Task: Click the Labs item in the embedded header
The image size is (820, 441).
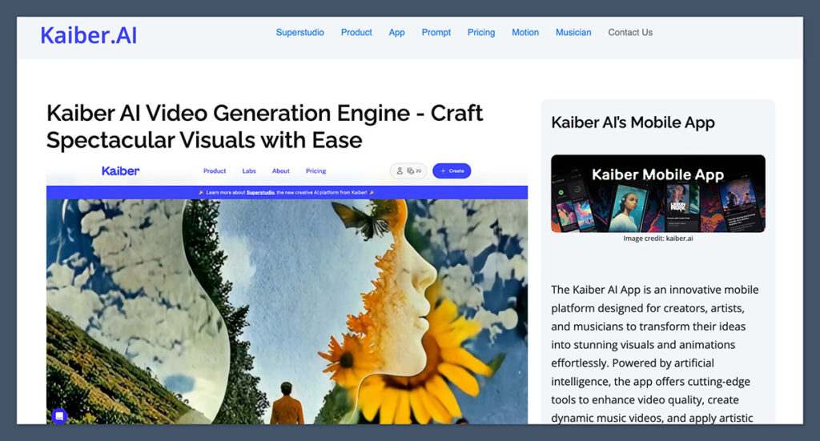Action: click(249, 170)
